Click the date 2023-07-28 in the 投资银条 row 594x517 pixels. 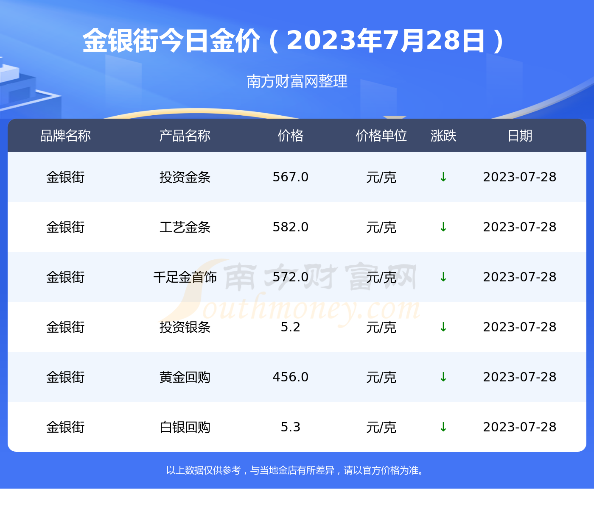point(520,327)
